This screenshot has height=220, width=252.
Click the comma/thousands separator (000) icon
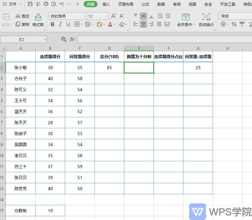point(242,24)
